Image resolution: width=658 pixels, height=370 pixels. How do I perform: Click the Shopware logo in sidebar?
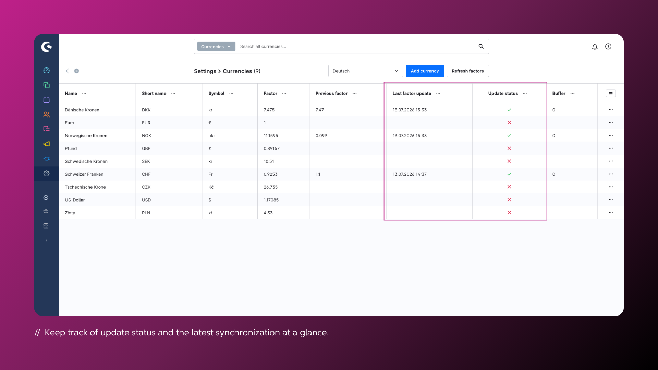pos(47,47)
